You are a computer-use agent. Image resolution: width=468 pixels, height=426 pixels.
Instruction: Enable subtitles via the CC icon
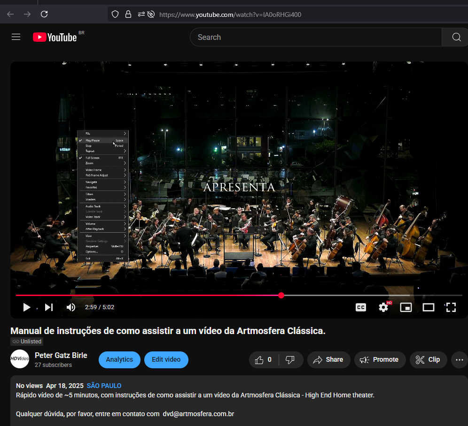click(360, 307)
